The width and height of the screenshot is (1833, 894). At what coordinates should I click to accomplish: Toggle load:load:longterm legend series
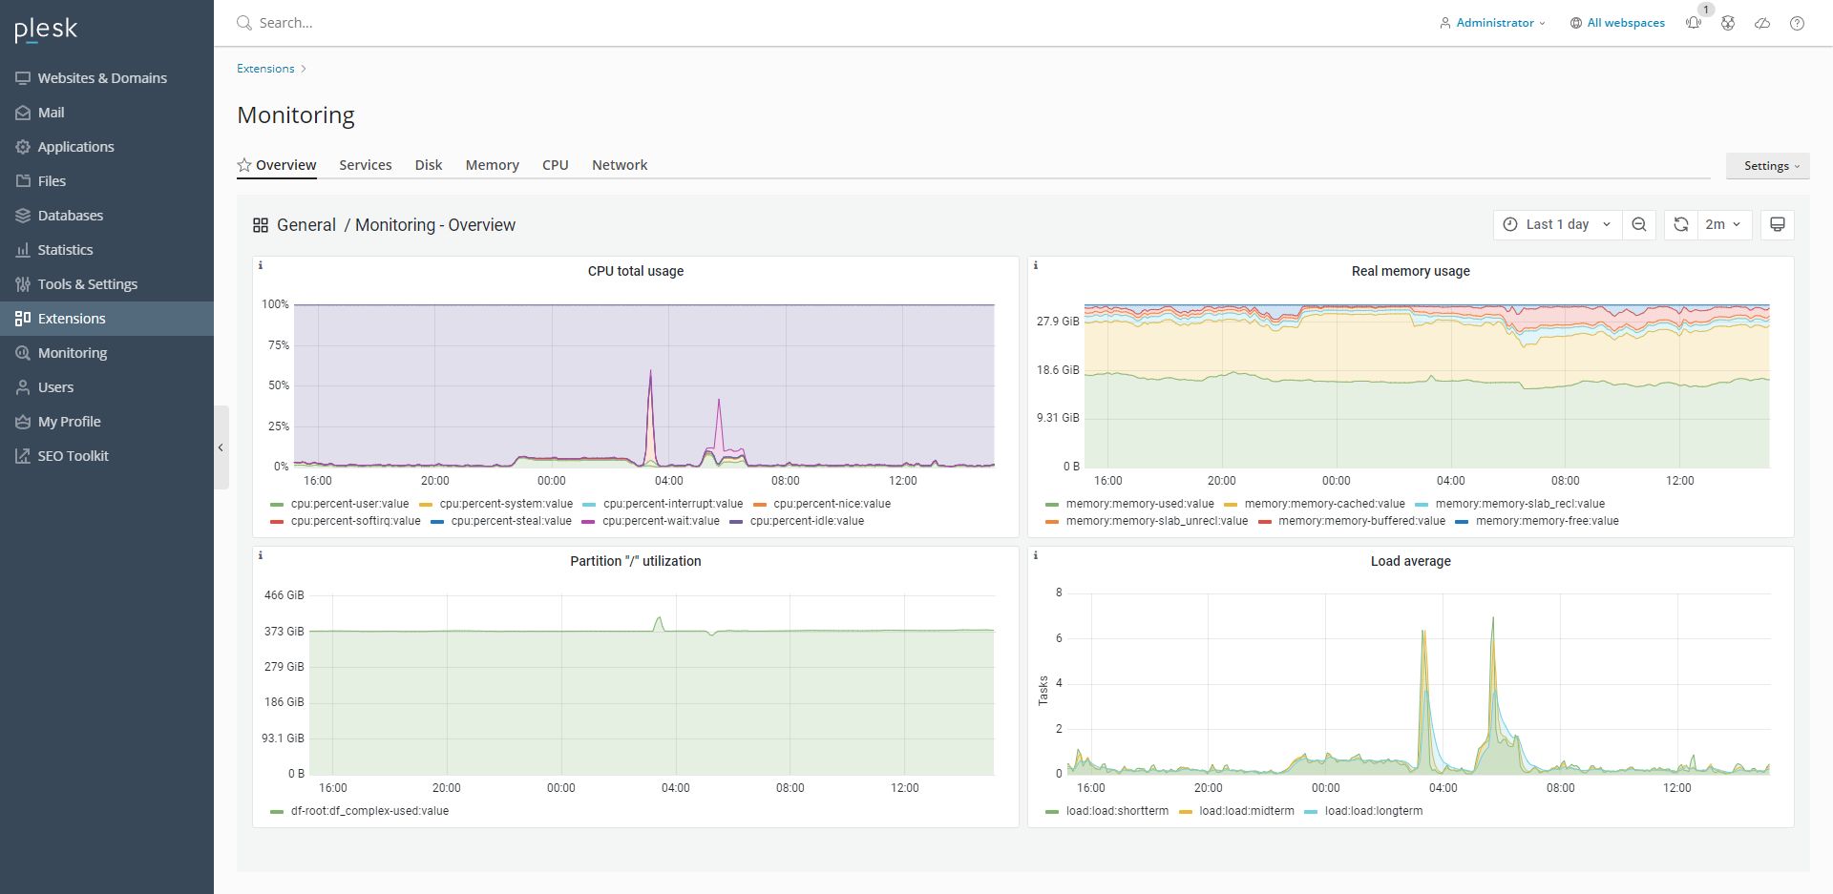pos(1373,811)
